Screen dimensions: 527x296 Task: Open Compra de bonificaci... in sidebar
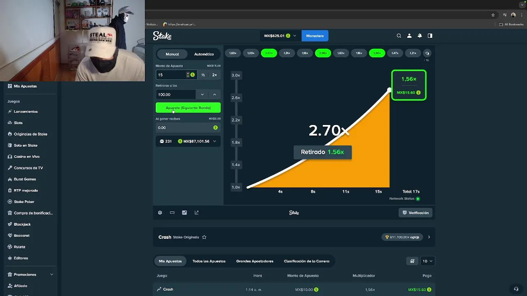coord(30,213)
